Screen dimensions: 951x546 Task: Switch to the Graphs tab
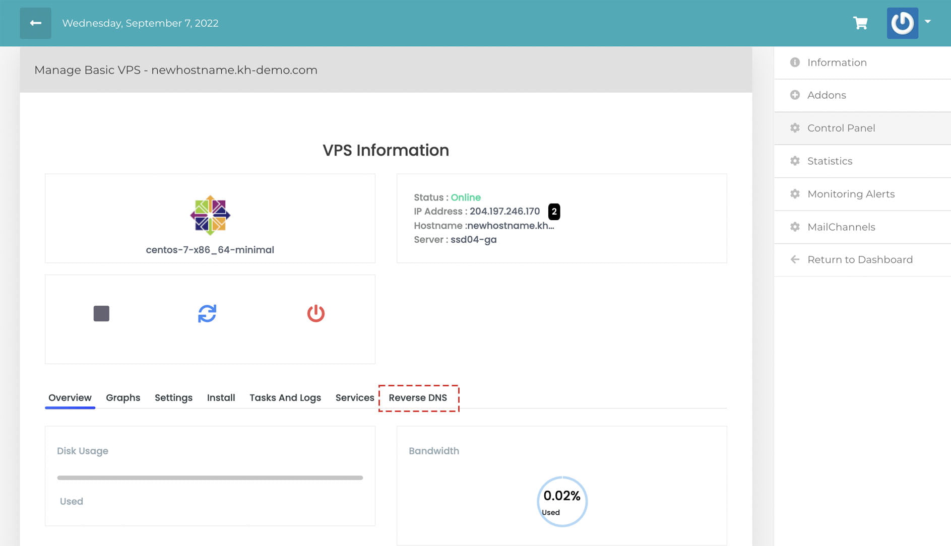point(123,397)
